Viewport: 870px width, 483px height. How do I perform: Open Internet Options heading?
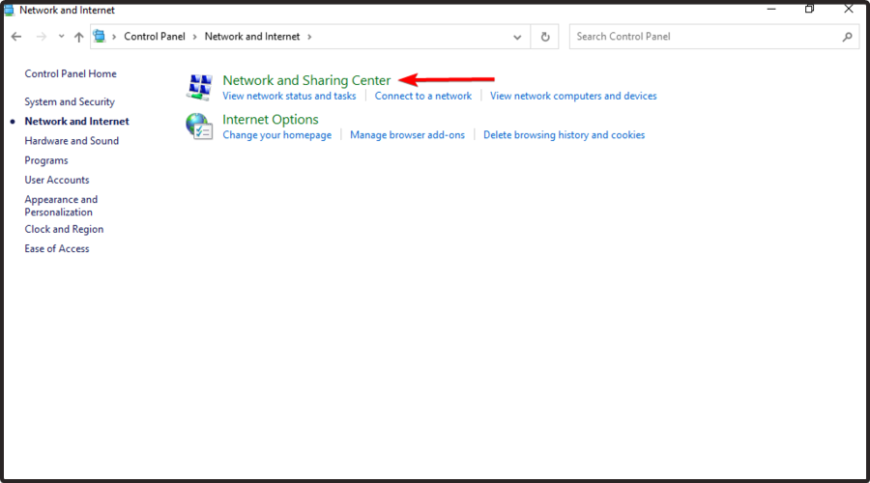coord(271,119)
